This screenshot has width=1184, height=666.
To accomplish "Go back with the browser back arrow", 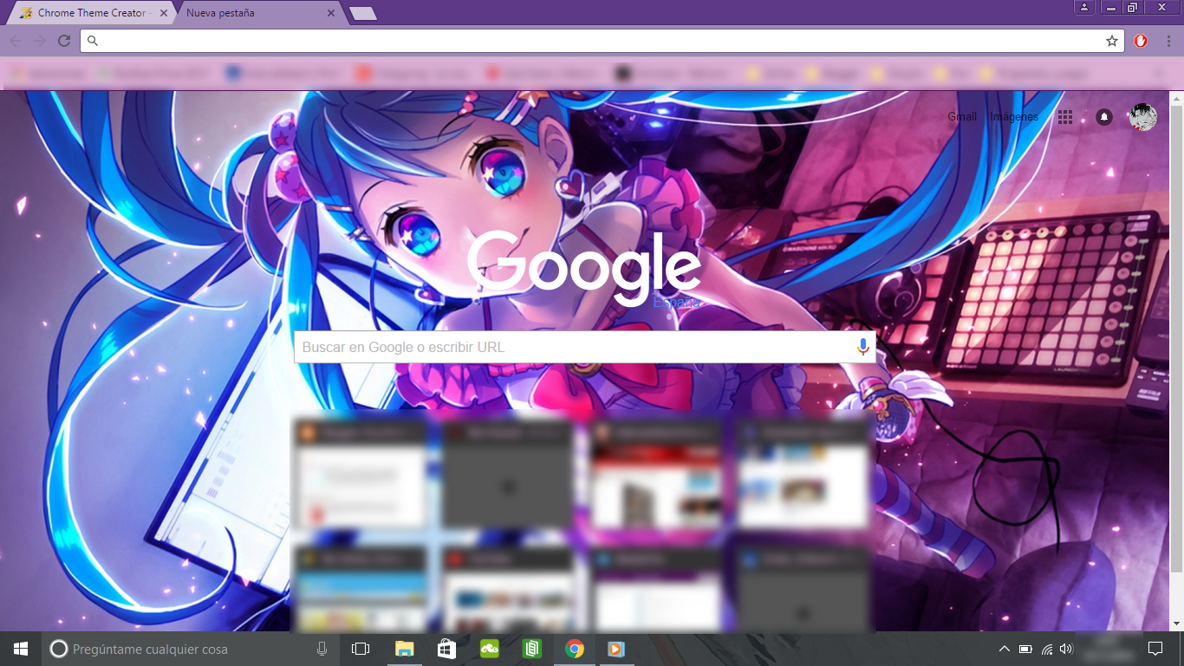I will (16, 41).
